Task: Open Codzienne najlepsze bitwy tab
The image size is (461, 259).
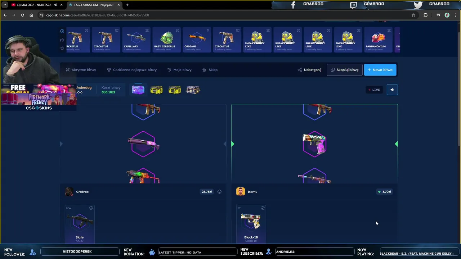Action: [x=132, y=70]
